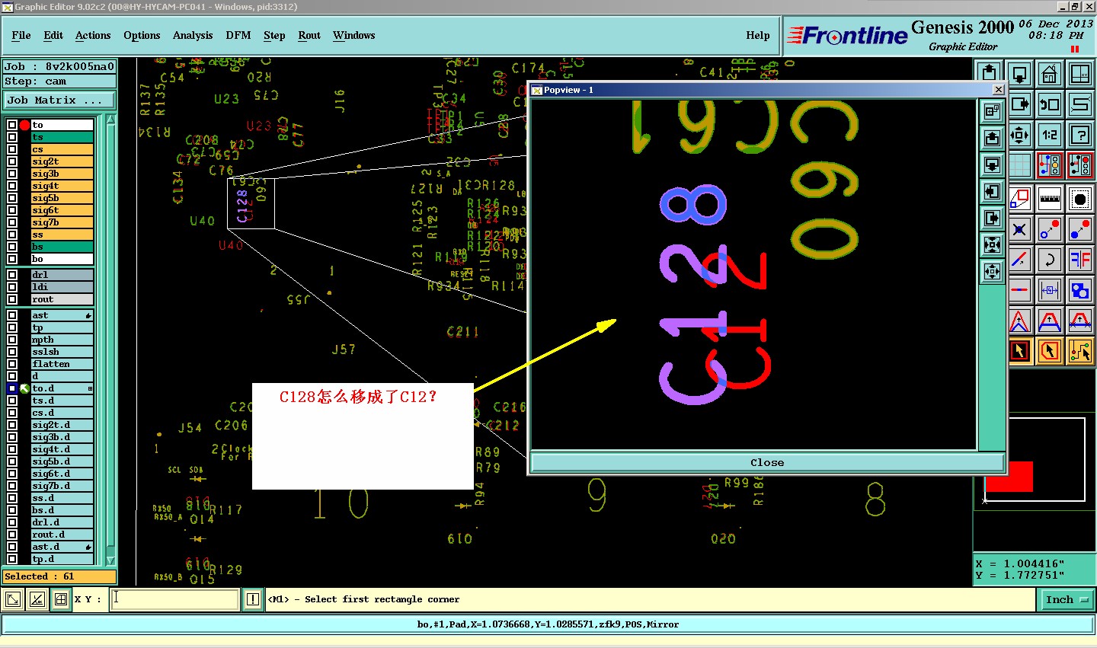This screenshot has width=1097, height=648.
Task: Click the S-shaped route icon
Action: (x=1080, y=104)
